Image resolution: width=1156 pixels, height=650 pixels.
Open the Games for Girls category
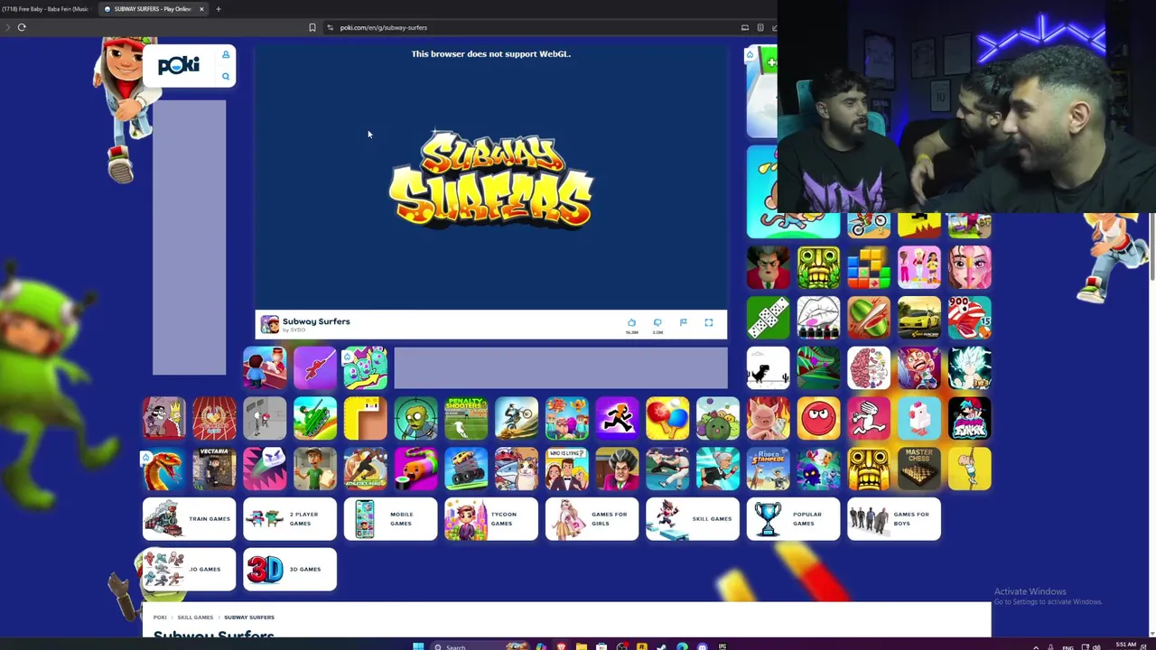coord(592,519)
